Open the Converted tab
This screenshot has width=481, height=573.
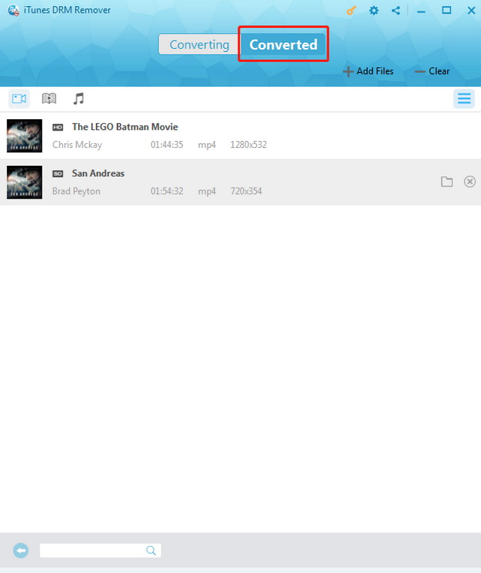283,44
